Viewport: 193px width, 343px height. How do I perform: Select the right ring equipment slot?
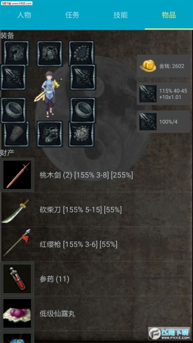click(x=83, y=110)
